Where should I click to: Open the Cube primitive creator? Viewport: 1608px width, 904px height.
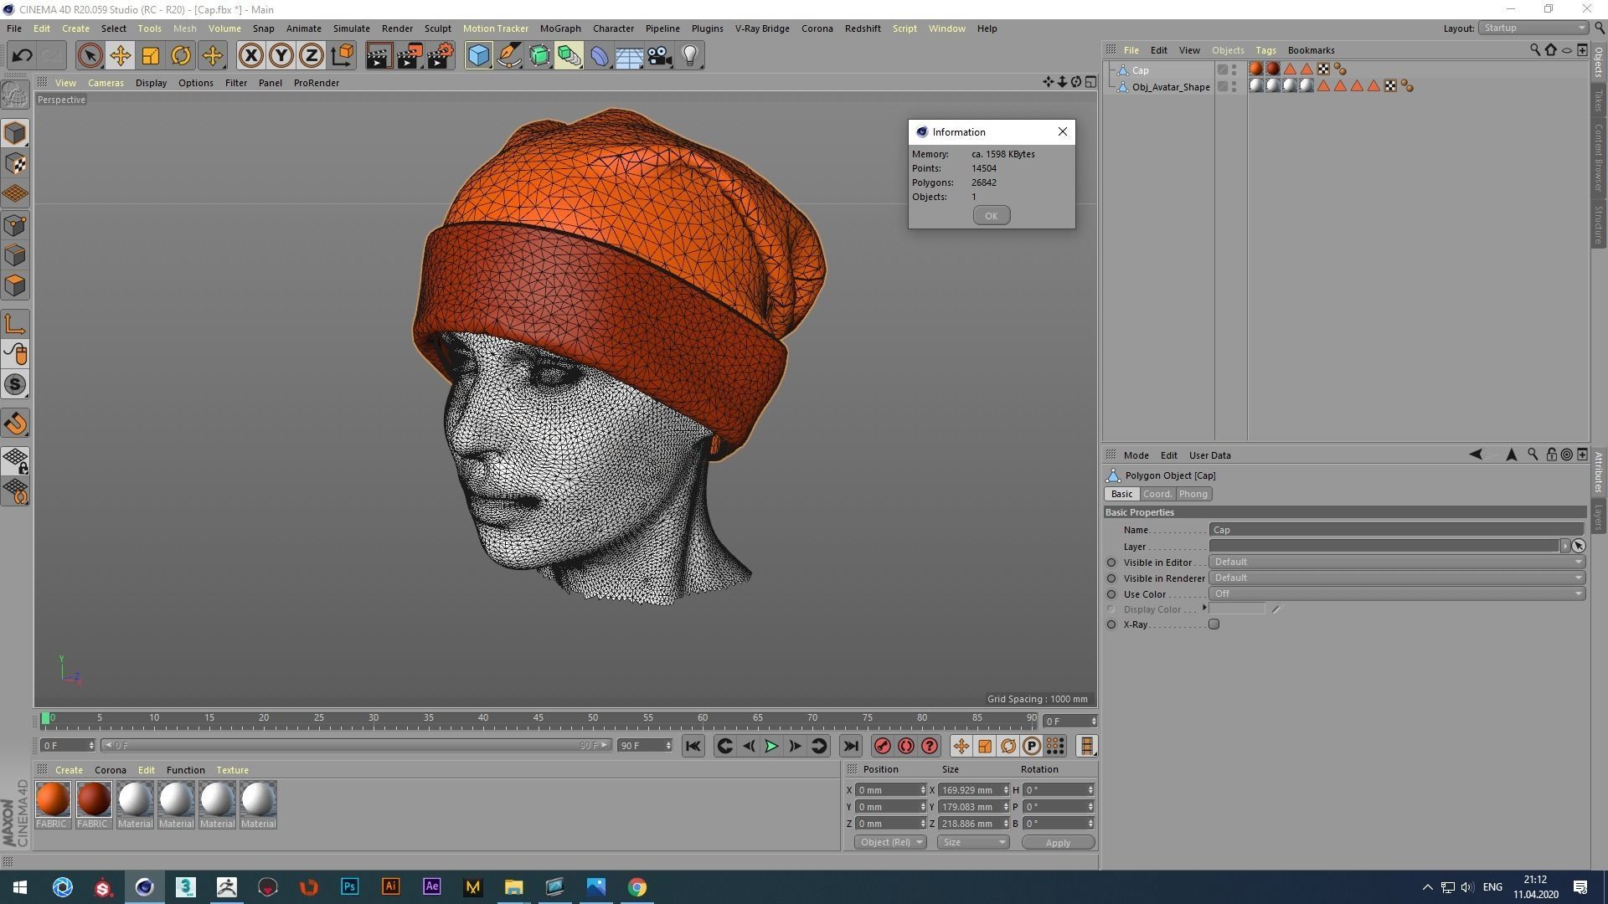click(x=478, y=55)
